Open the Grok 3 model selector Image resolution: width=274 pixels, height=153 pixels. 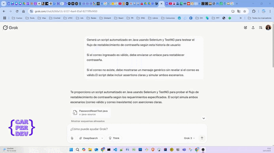pos(189,138)
